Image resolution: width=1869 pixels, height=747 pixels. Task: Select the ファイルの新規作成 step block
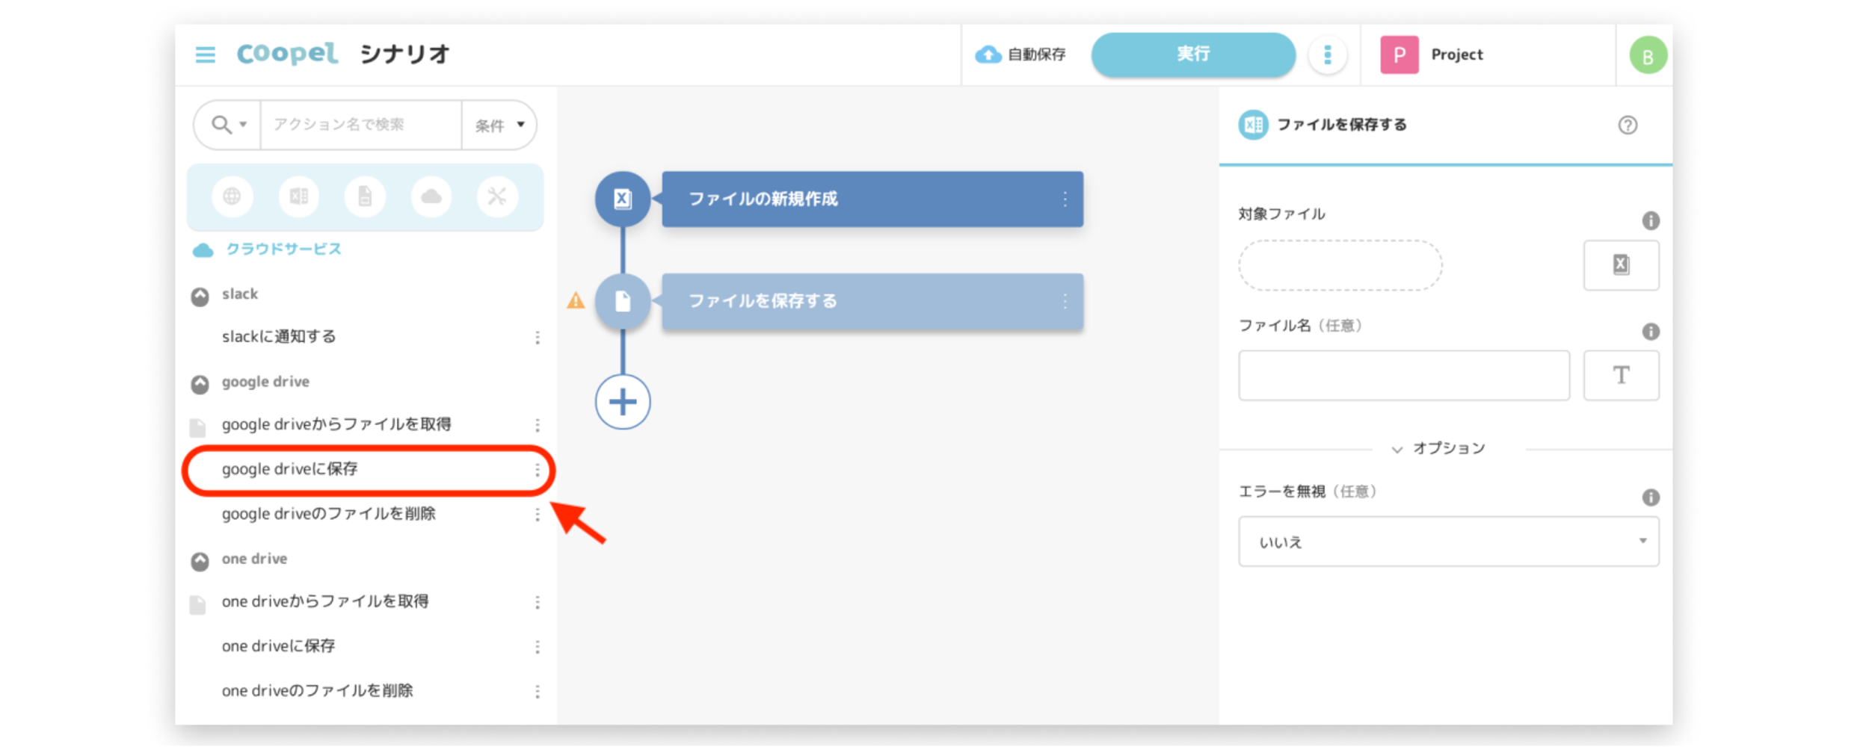[x=872, y=199]
